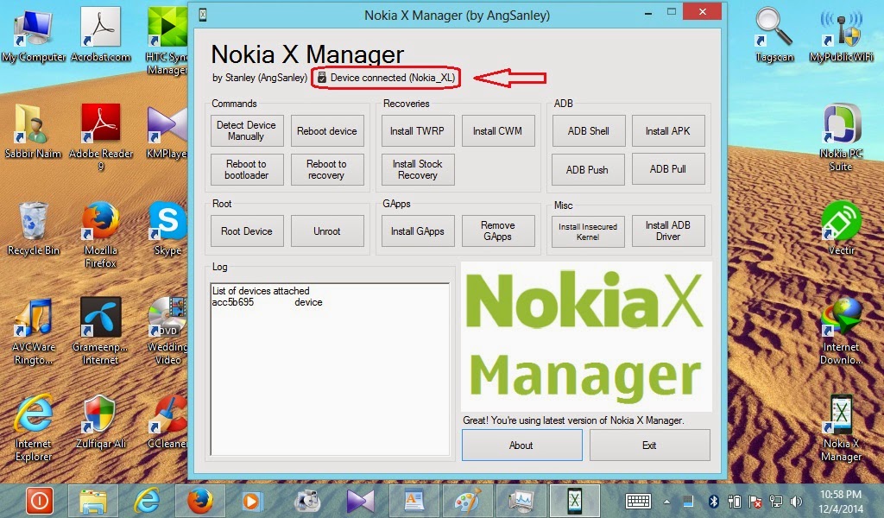Root the device with Root Device

[x=246, y=231]
